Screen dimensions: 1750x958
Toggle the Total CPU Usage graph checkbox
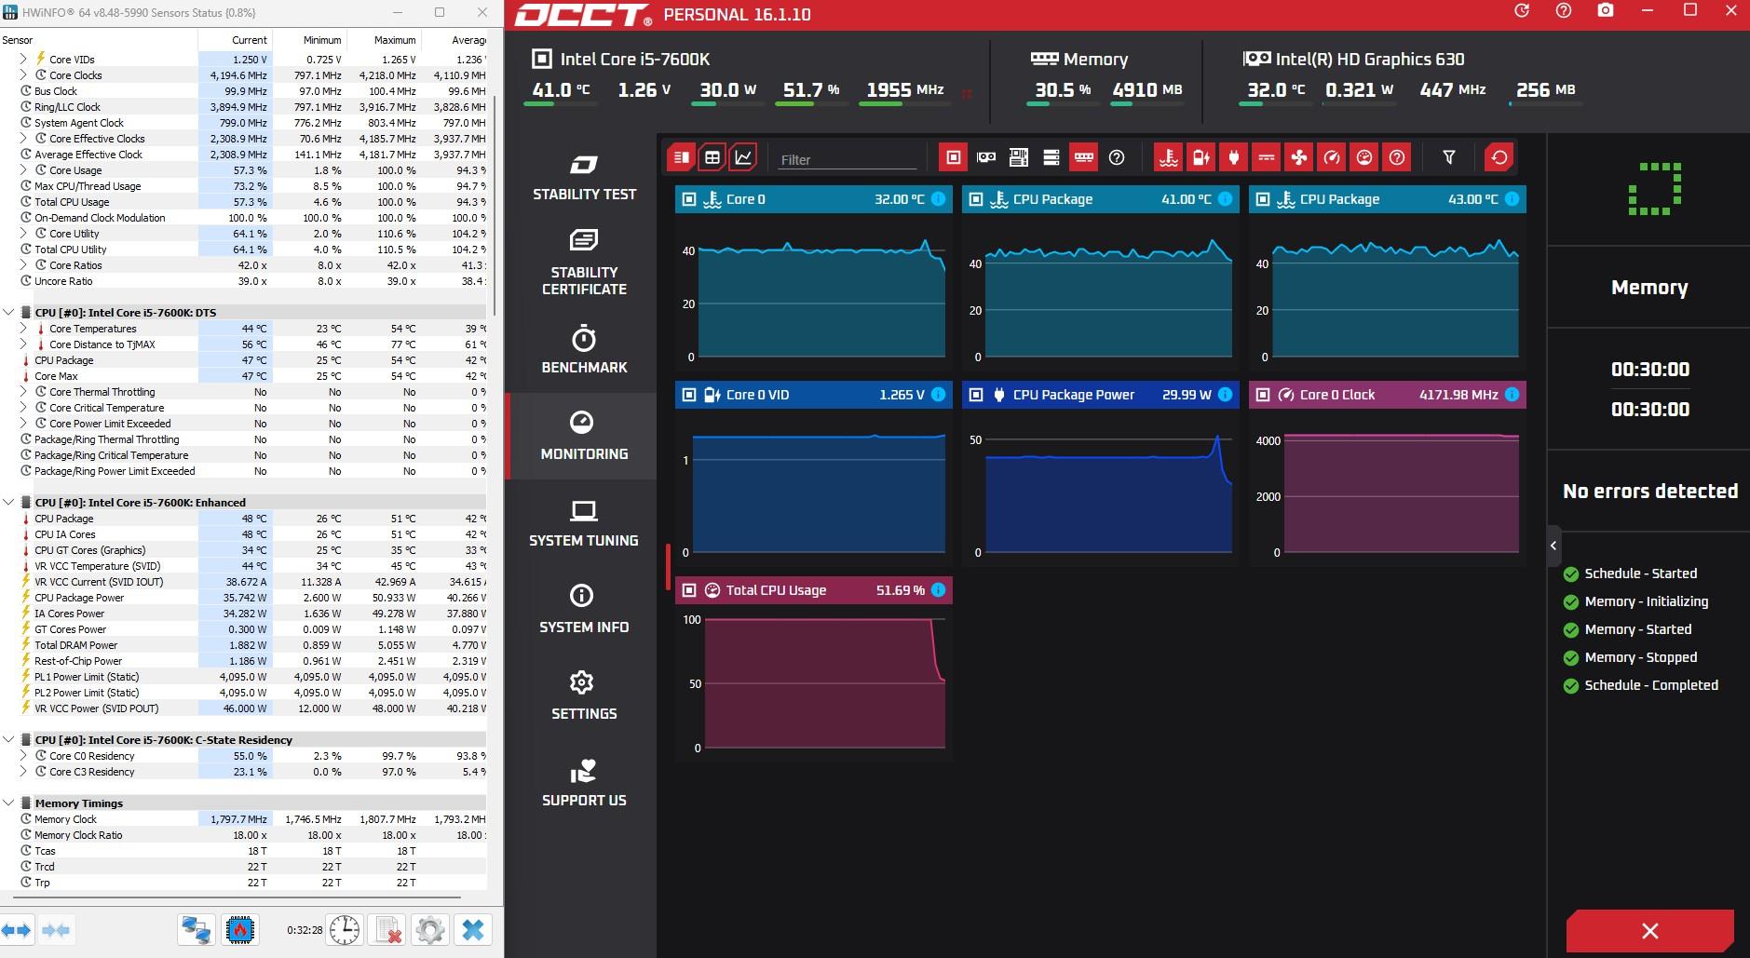(689, 590)
